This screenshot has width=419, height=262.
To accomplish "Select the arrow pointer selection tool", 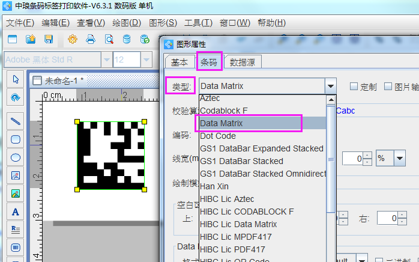I will coord(16,79).
